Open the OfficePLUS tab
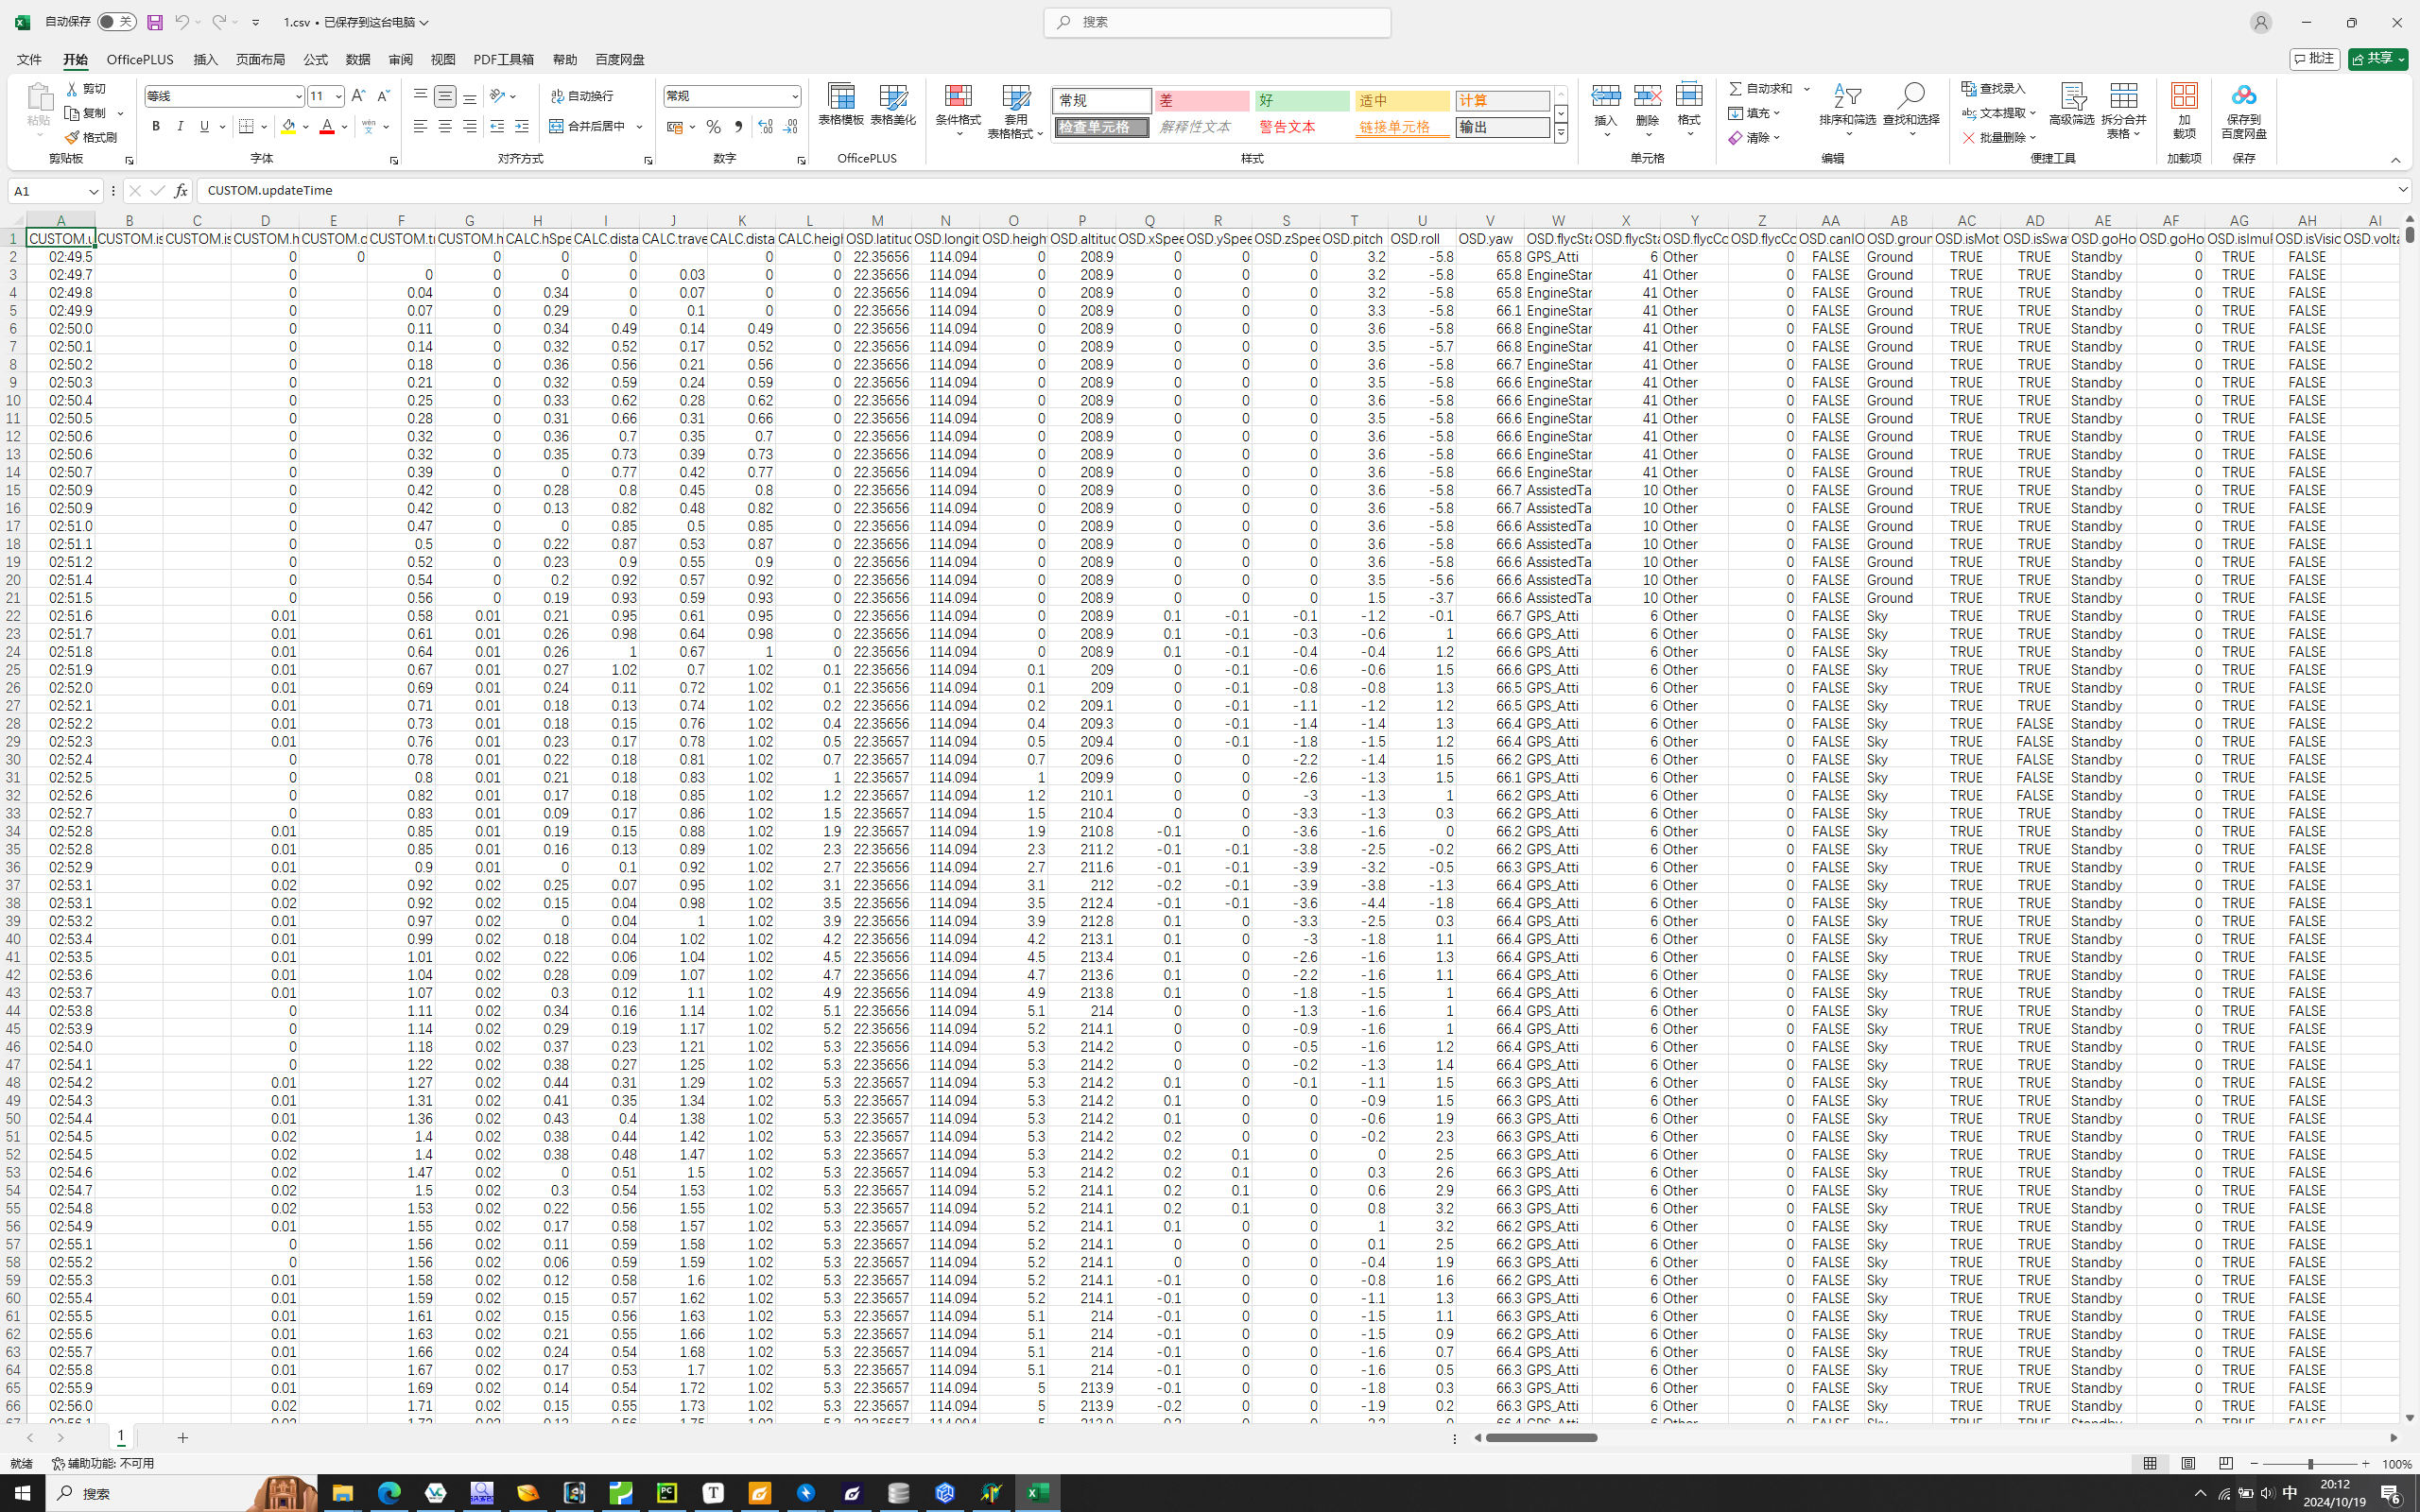 tap(140, 60)
